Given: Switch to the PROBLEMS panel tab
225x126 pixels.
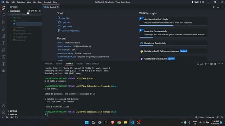Looking at the screenshot, I should click(49, 64).
